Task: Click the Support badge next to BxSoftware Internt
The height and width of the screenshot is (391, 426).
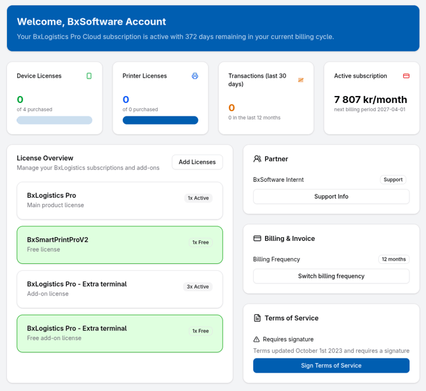Action: 393,180
